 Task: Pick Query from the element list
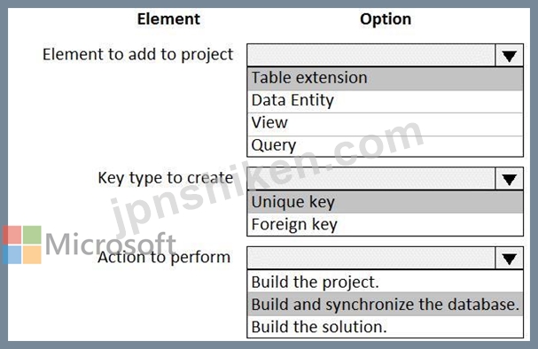(x=385, y=146)
